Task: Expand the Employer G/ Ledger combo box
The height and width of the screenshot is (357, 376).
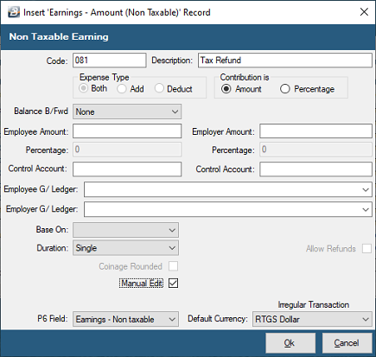Action: 228,209
